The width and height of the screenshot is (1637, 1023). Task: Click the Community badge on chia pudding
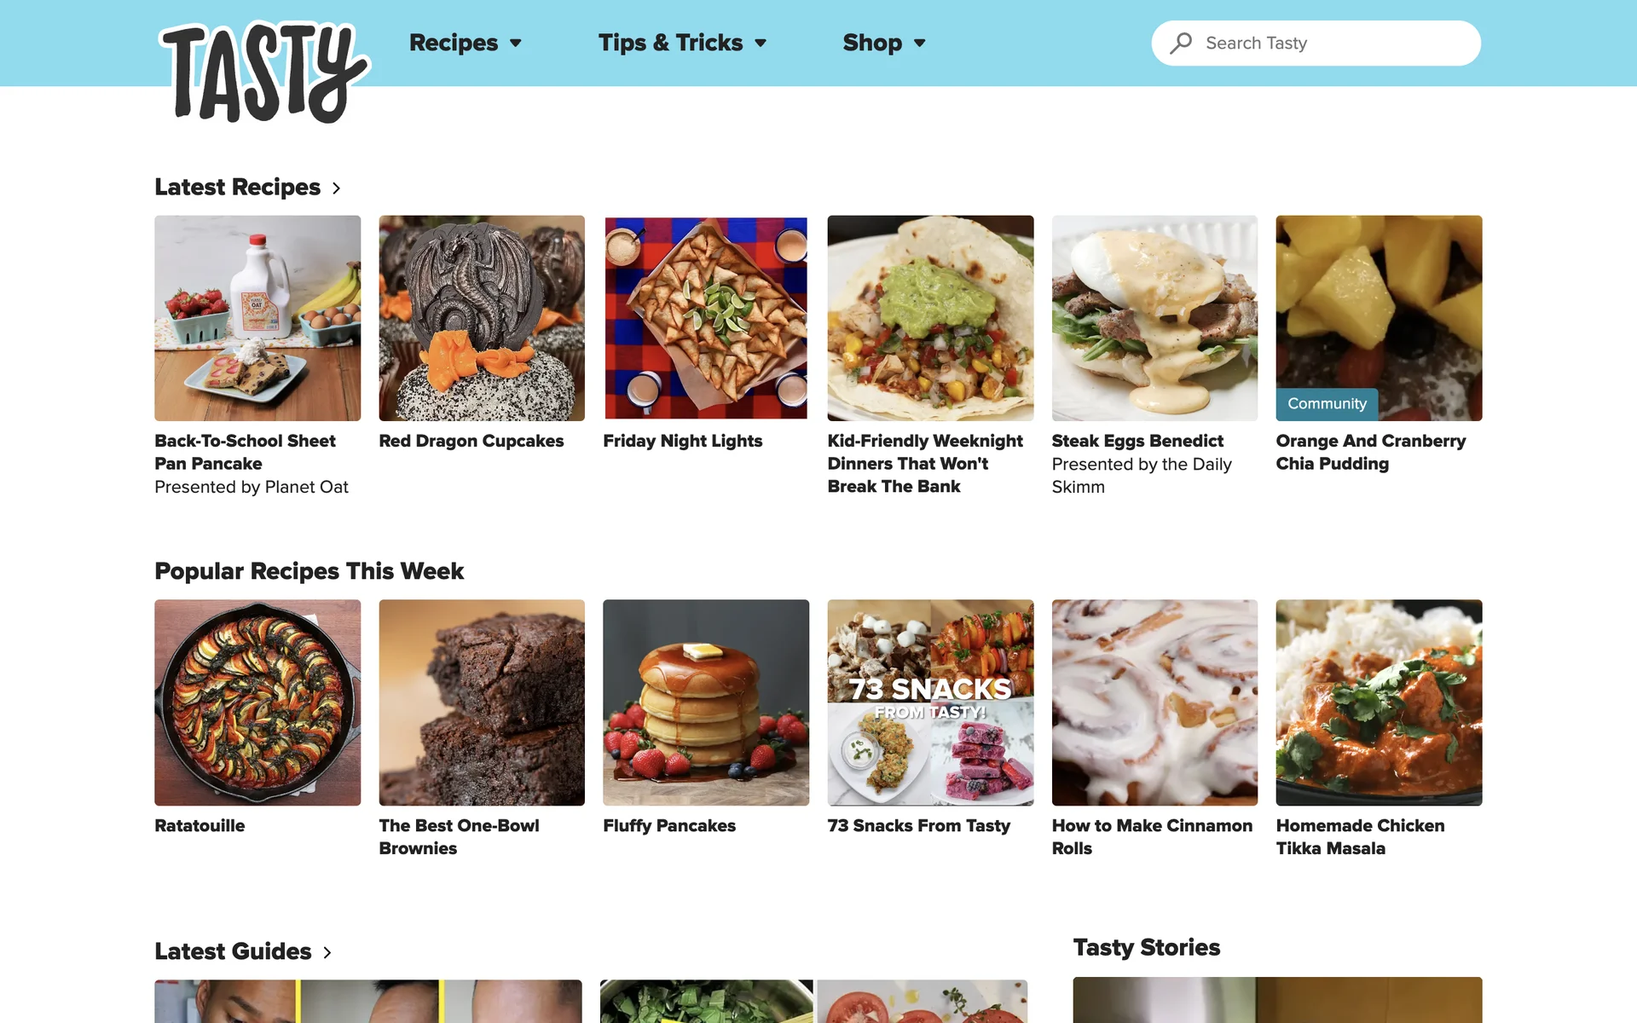[x=1327, y=404]
